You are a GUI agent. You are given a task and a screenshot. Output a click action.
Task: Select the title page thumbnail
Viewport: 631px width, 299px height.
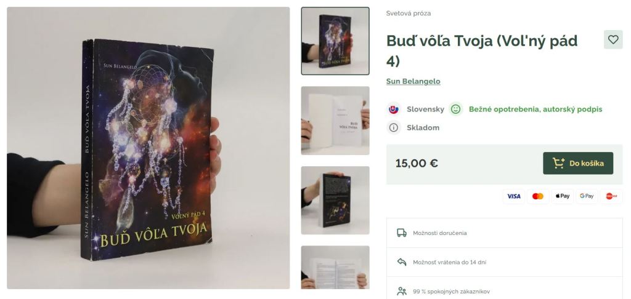pyautogui.click(x=335, y=121)
